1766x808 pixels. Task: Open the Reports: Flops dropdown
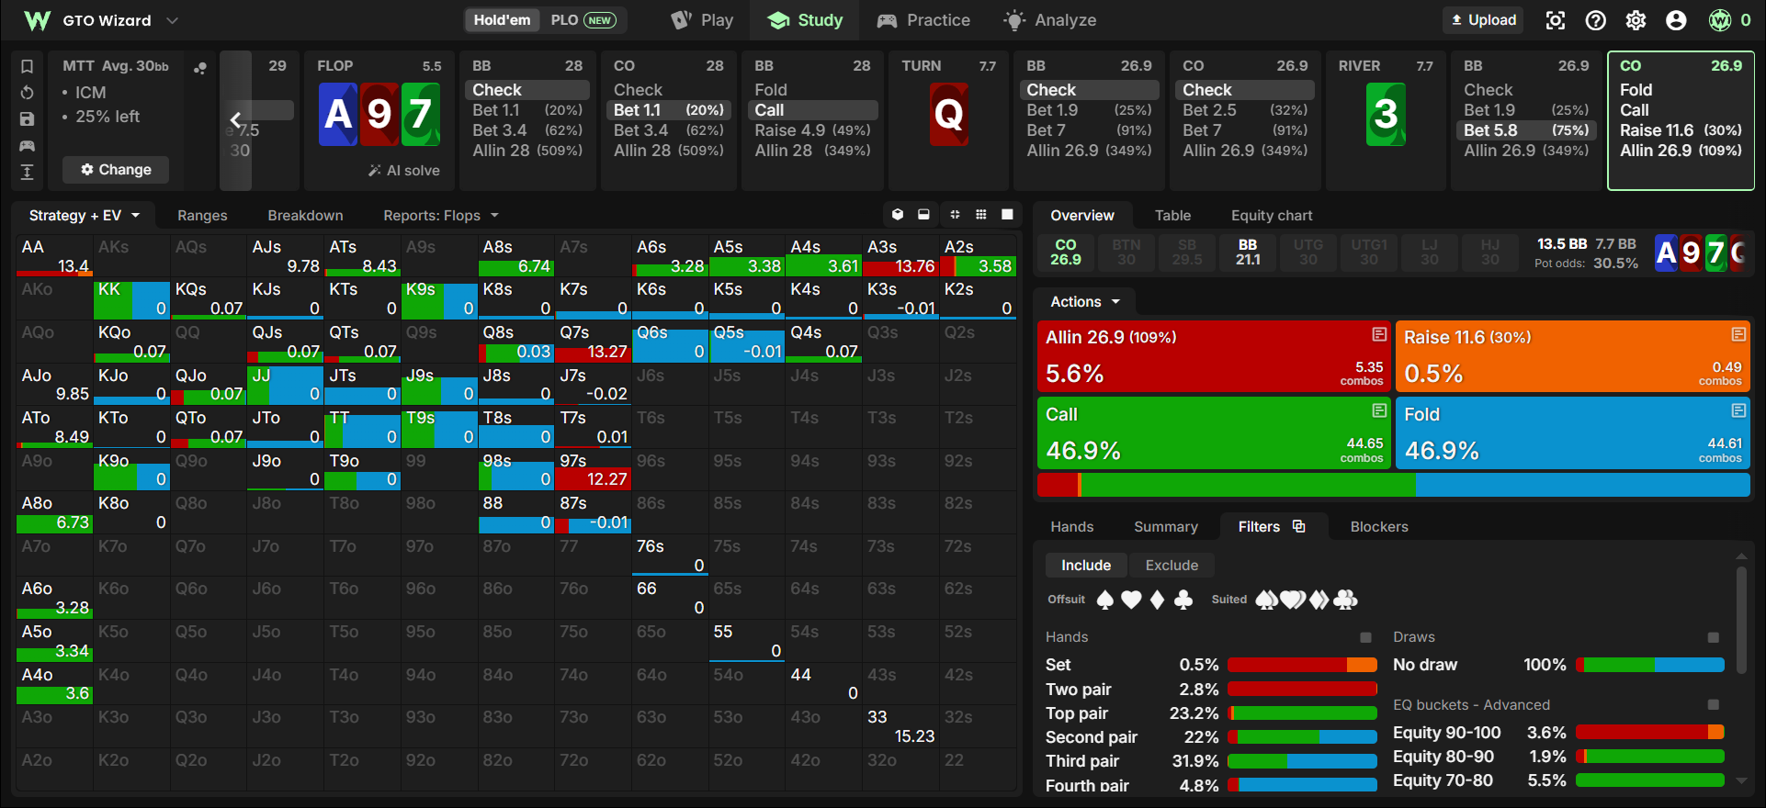click(x=441, y=216)
